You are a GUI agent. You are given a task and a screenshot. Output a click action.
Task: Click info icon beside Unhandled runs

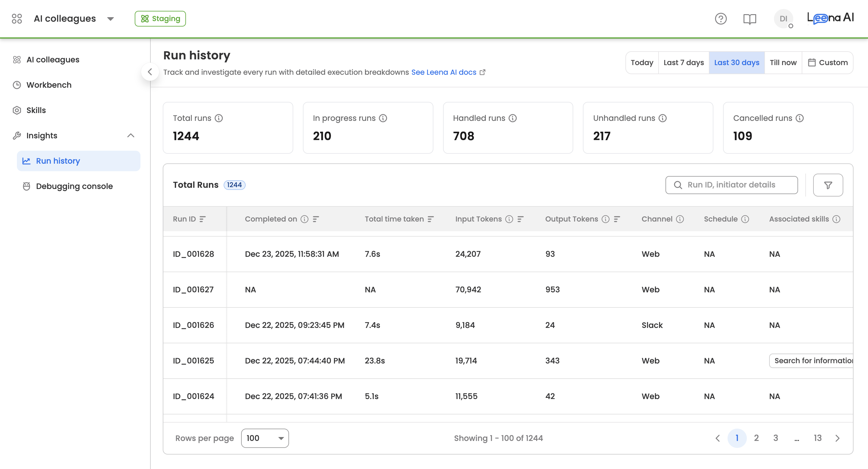tap(662, 118)
